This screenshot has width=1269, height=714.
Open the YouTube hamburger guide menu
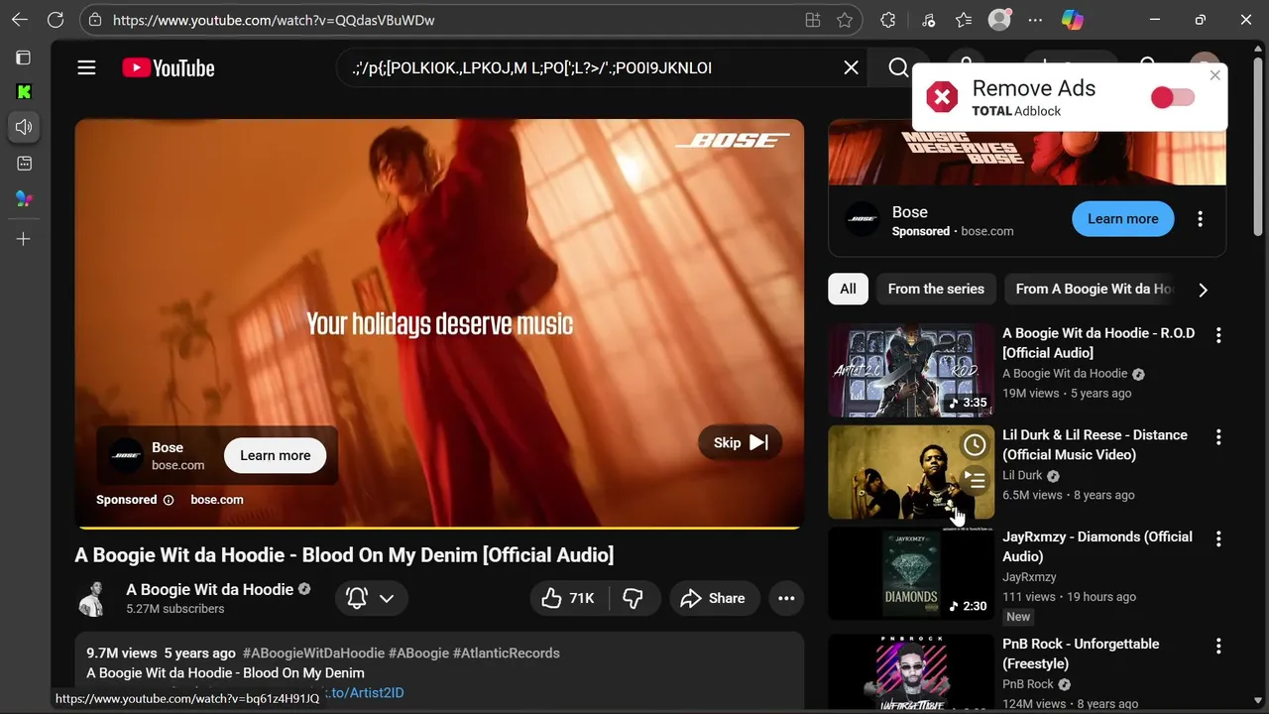click(x=86, y=67)
